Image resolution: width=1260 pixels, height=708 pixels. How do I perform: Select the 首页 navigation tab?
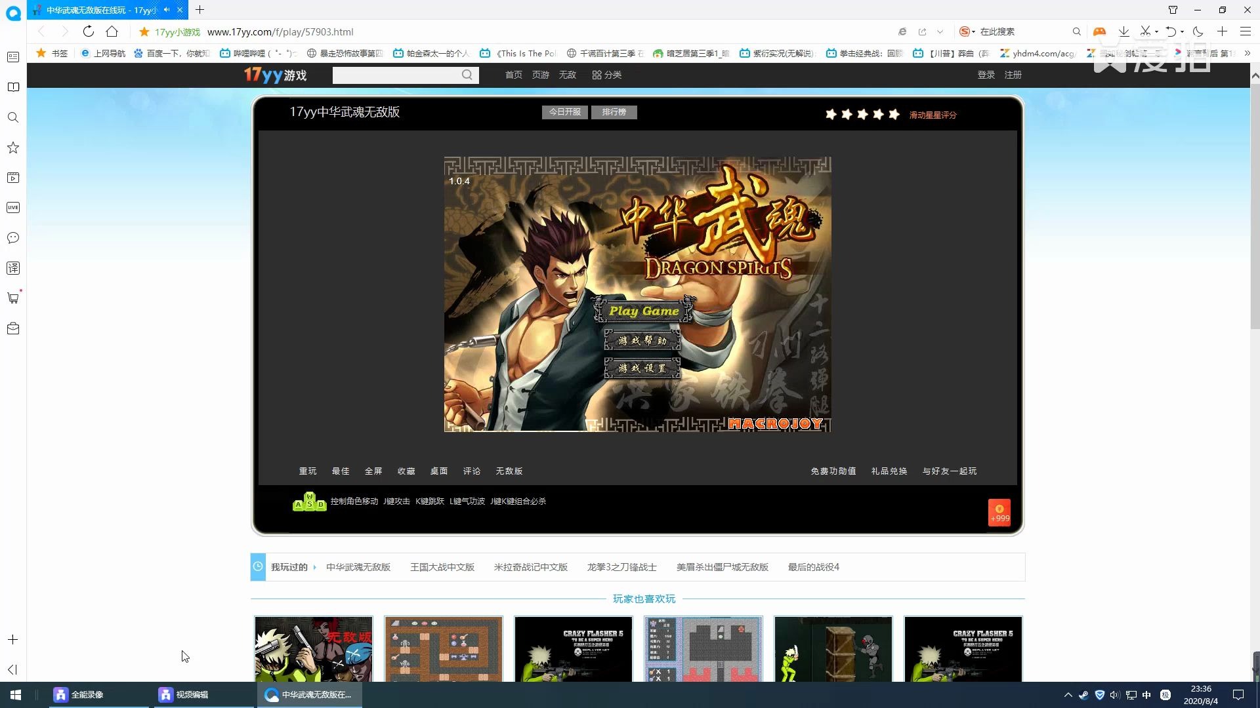pyautogui.click(x=514, y=75)
